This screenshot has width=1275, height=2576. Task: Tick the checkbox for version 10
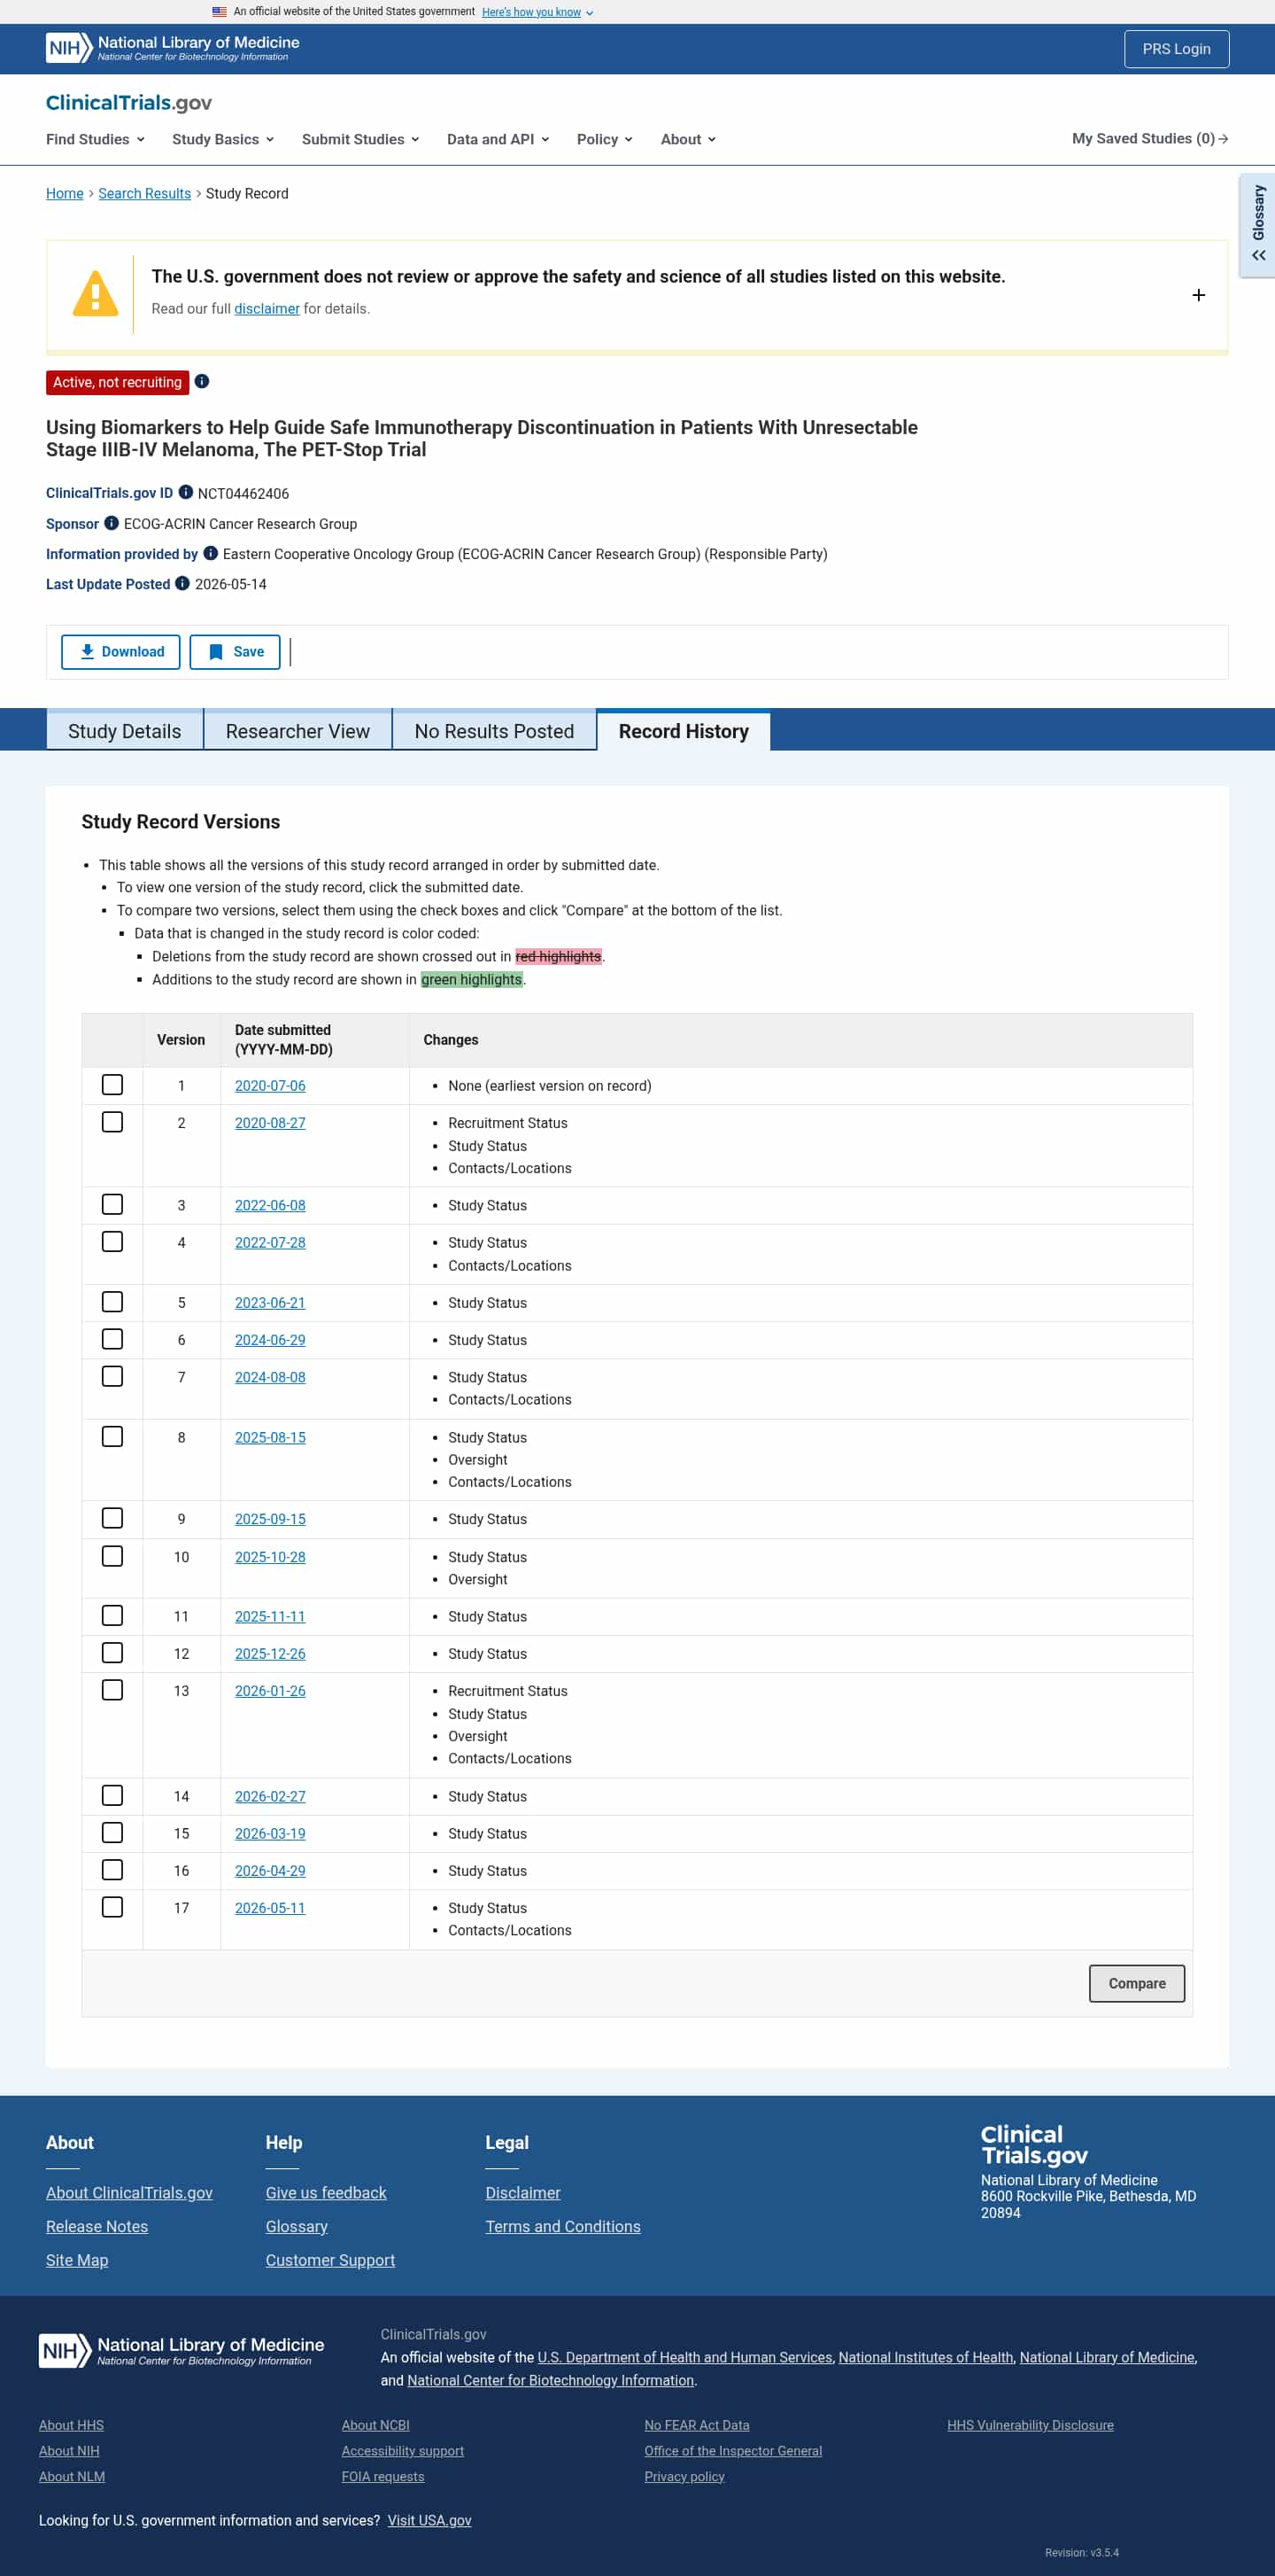click(x=113, y=1556)
